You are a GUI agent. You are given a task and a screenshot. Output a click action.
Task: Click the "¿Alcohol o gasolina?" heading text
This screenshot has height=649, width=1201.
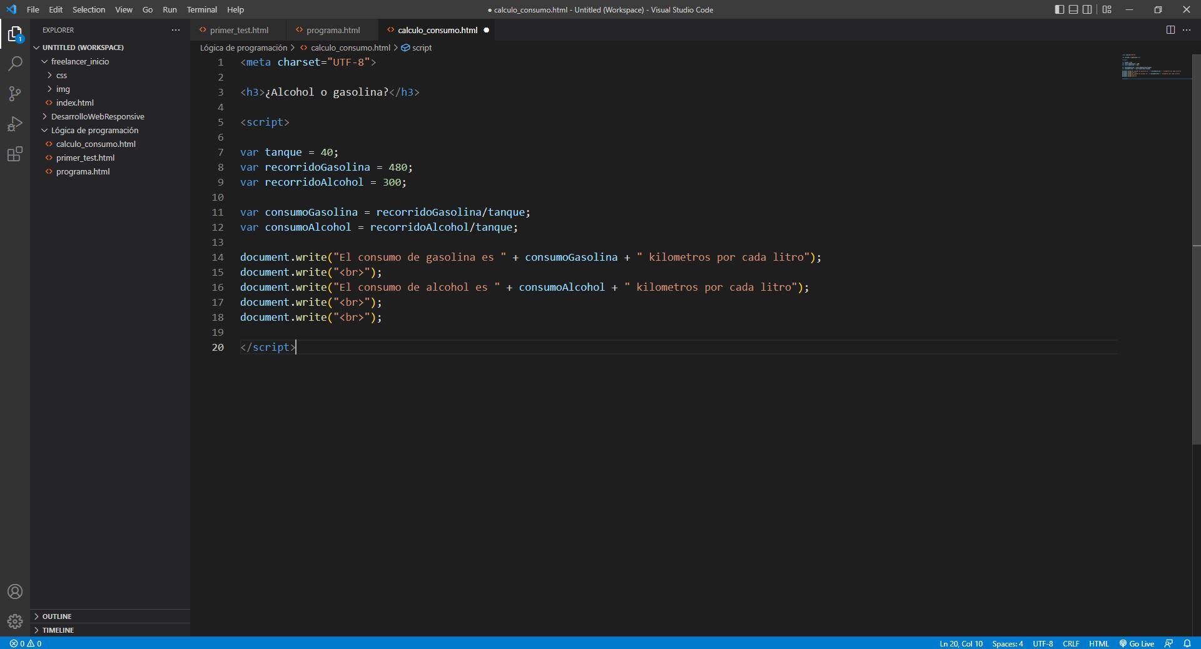tap(327, 92)
